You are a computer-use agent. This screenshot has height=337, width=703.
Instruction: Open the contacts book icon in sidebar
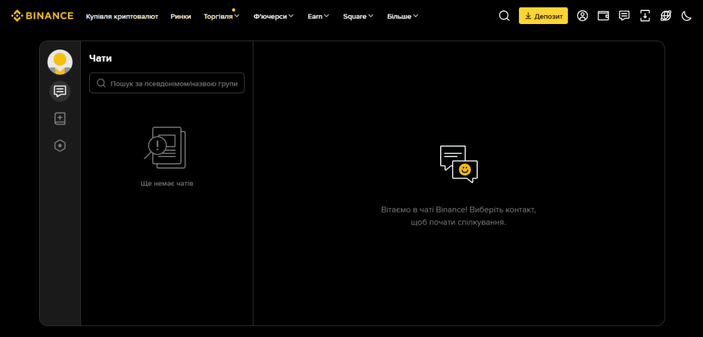tap(60, 119)
